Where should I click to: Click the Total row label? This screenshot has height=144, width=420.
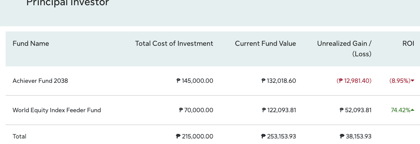pyautogui.click(x=20, y=136)
